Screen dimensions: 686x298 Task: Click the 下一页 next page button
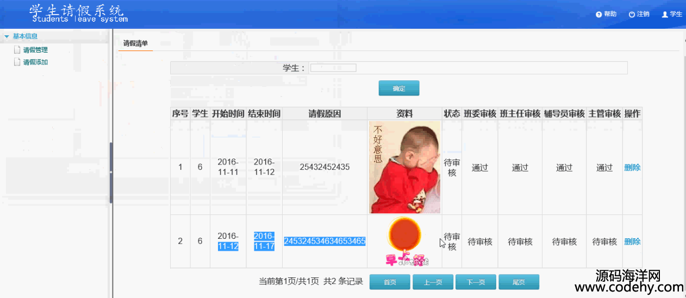point(476,282)
